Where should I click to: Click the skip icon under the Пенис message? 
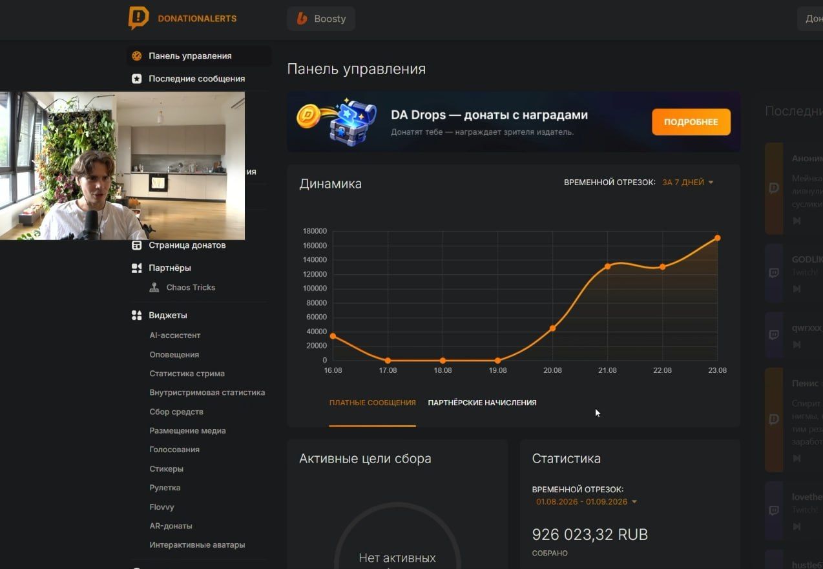tap(797, 458)
